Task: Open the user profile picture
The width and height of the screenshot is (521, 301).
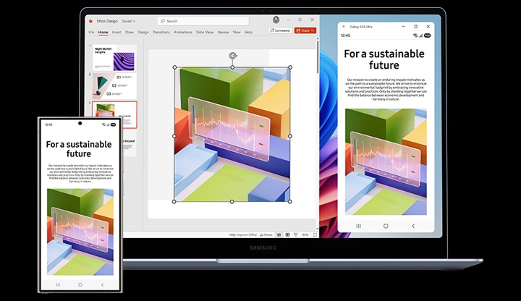Action: pyautogui.click(x=276, y=21)
